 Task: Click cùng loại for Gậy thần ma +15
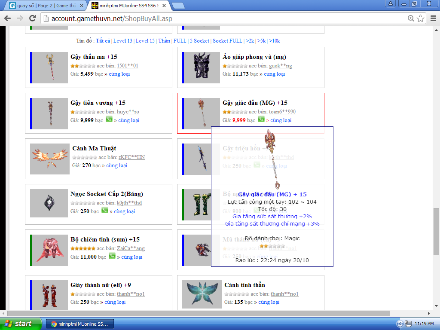pyautogui.click(x=119, y=74)
